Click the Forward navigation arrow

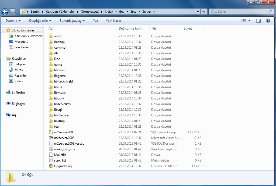pos(12,12)
